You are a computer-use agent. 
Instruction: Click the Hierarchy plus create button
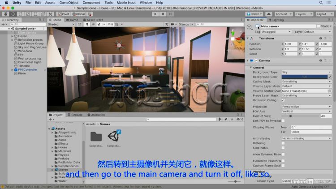pos(4,24)
